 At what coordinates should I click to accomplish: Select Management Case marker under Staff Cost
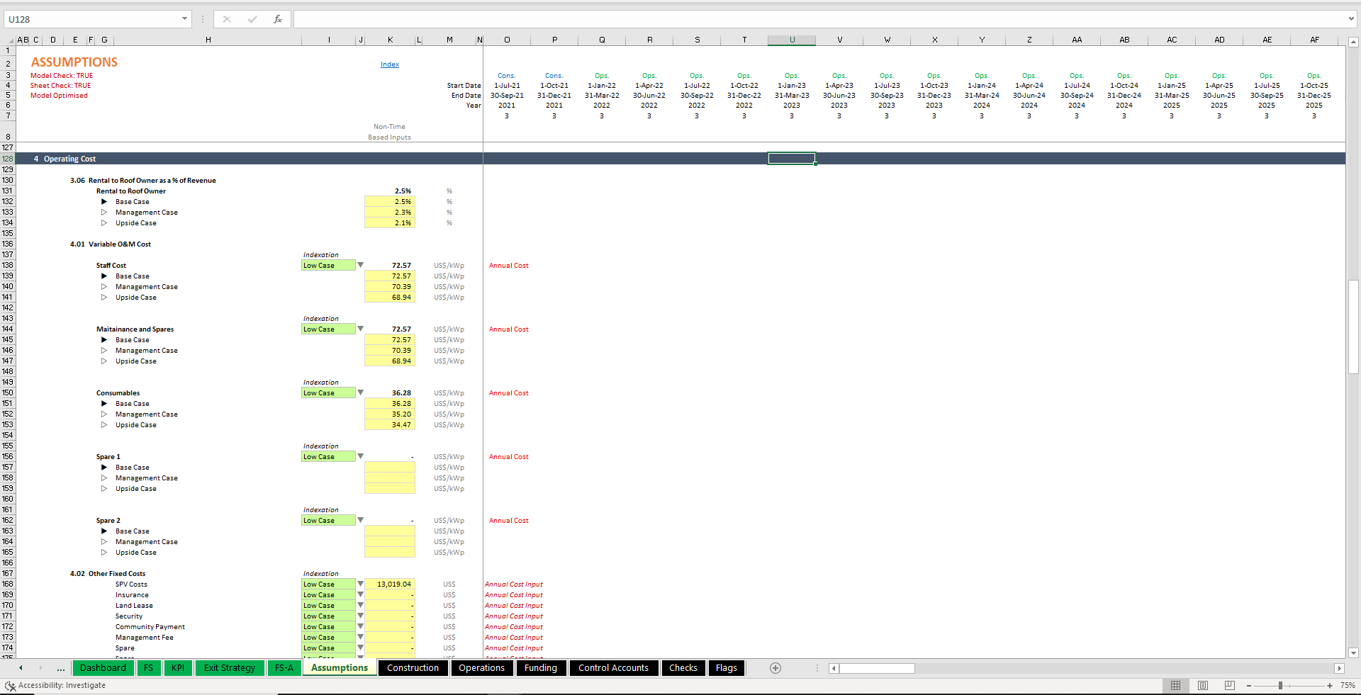tap(104, 287)
